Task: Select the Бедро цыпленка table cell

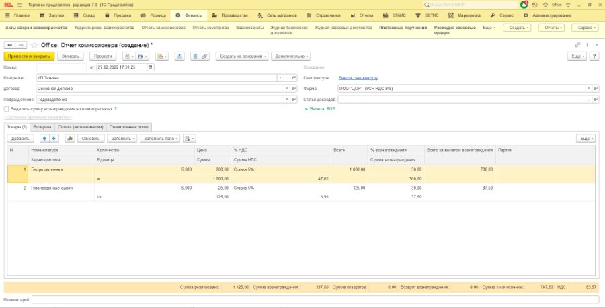Action: coord(61,170)
